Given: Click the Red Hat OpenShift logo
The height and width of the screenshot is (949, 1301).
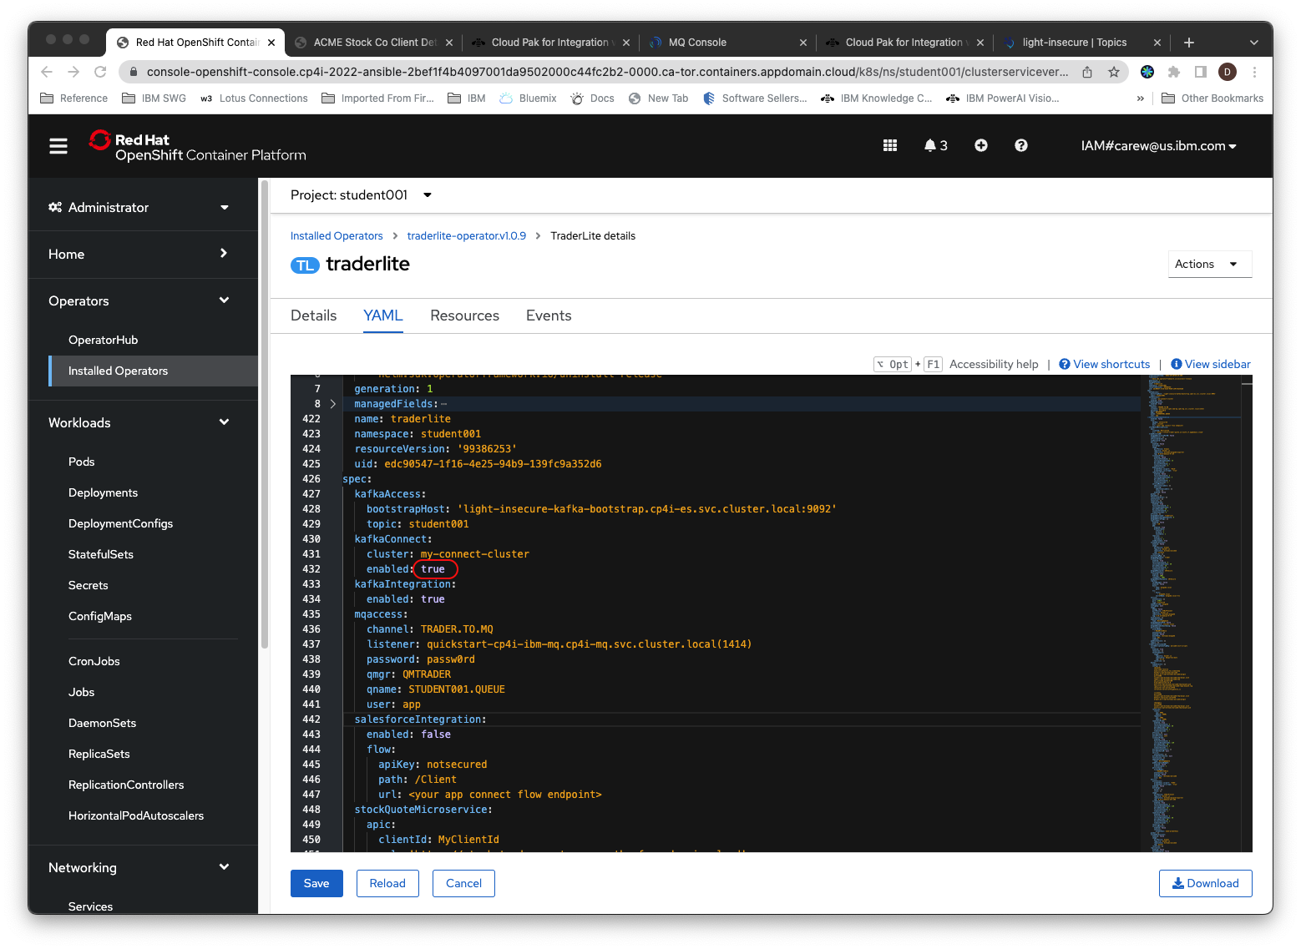Looking at the screenshot, I should click(x=198, y=146).
